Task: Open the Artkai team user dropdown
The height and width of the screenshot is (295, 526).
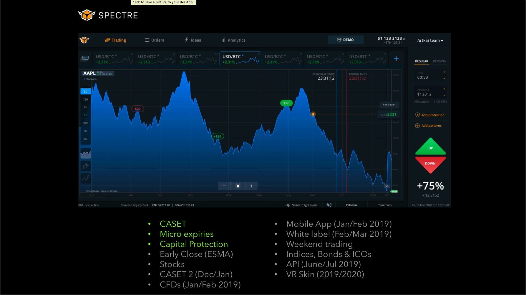Action: [430, 40]
